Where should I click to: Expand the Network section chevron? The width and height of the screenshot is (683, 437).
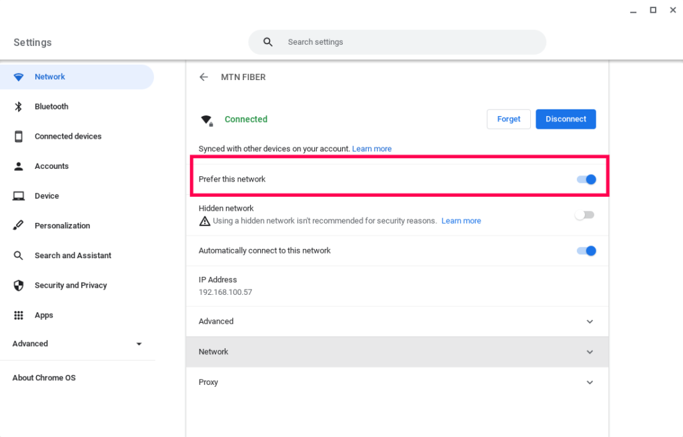coord(590,352)
